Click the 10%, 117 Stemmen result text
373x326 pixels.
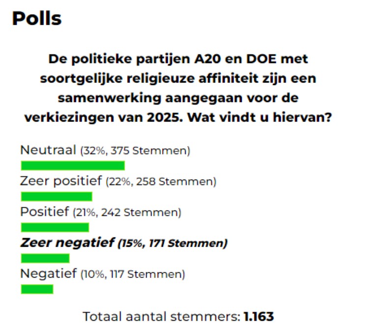point(133,274)
